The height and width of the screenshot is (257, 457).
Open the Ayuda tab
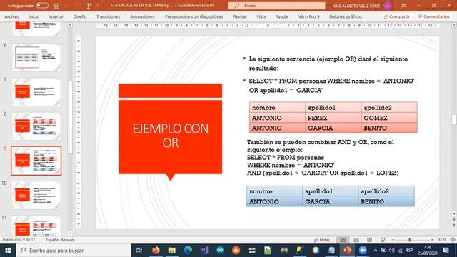281,16
